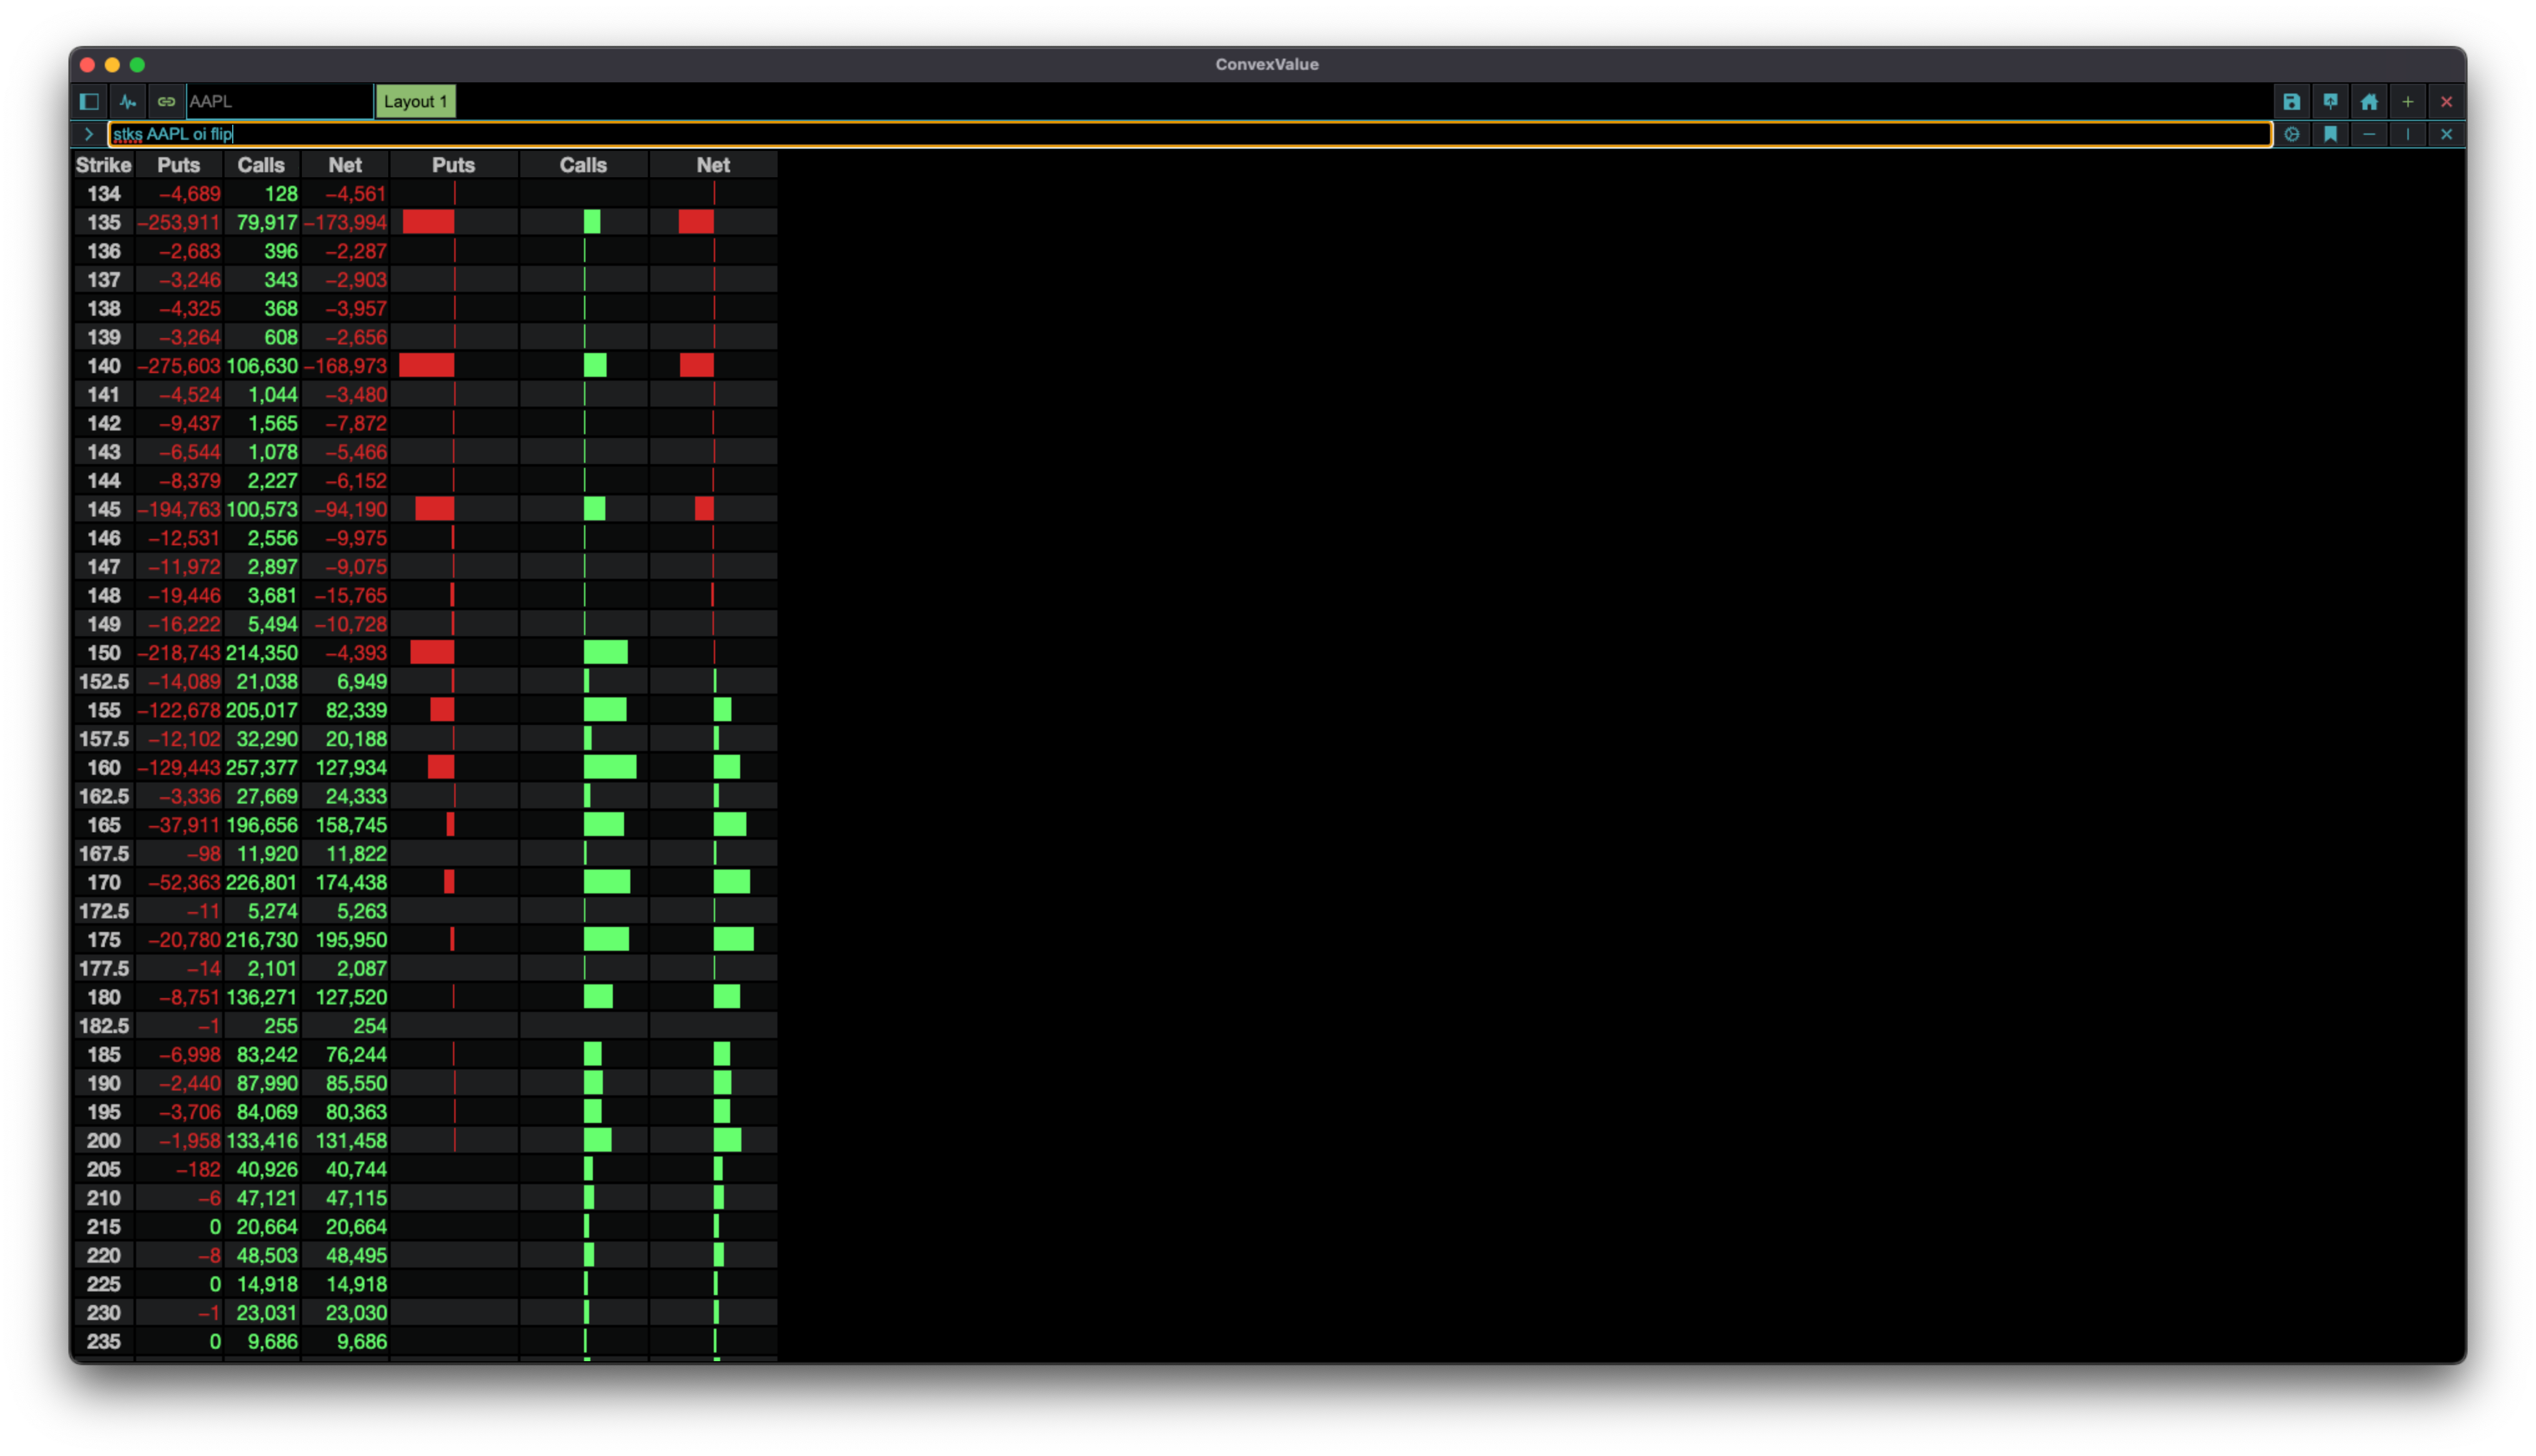
Task: Click the AAPL ticker input field
Action: pyautogui.click(x=279, y=101)
